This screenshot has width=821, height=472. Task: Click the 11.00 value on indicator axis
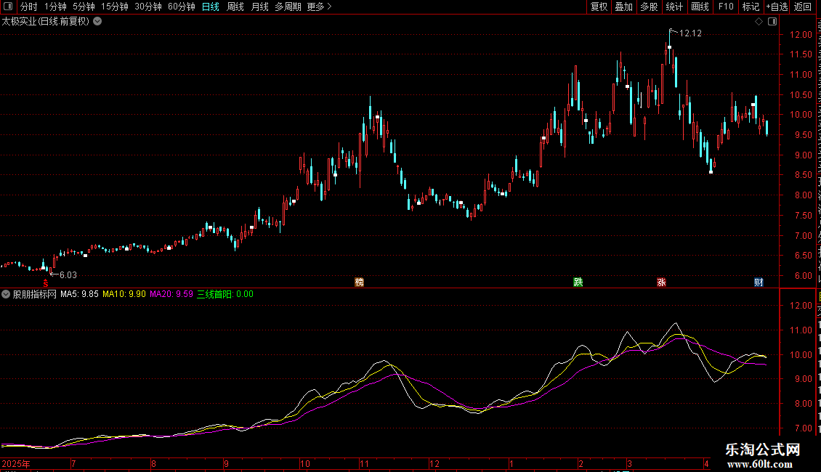point(801,330)
